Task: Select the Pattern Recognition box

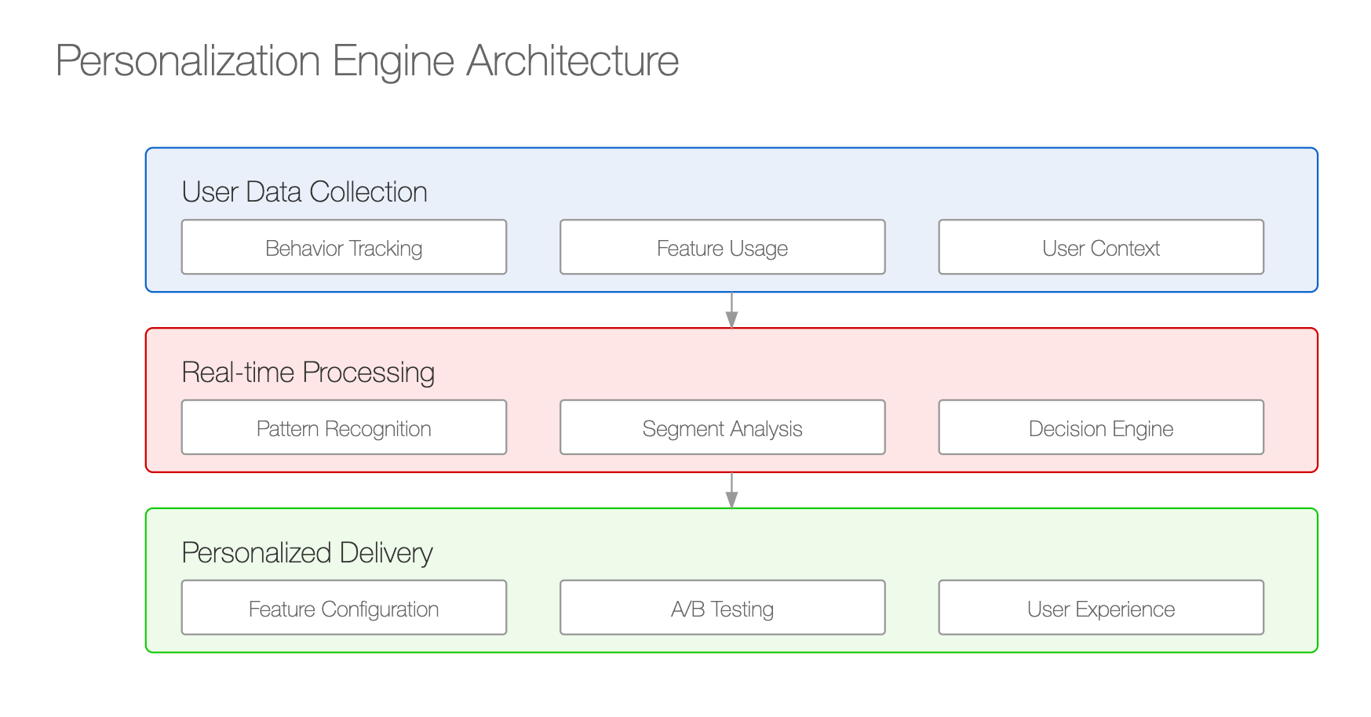Action: coord(344,428)
